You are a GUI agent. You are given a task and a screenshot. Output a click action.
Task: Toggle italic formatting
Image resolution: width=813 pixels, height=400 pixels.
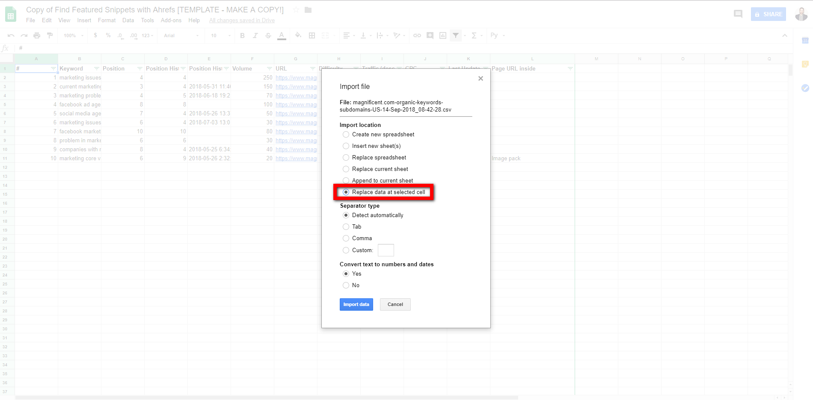click(x=255, y=35)
